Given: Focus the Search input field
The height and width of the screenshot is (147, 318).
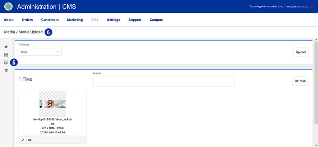Looking at the screenshot, I should [163, 82].
